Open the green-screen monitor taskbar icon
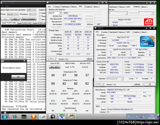160x125 pixels. pyautogui.click(x=24, y=116)
